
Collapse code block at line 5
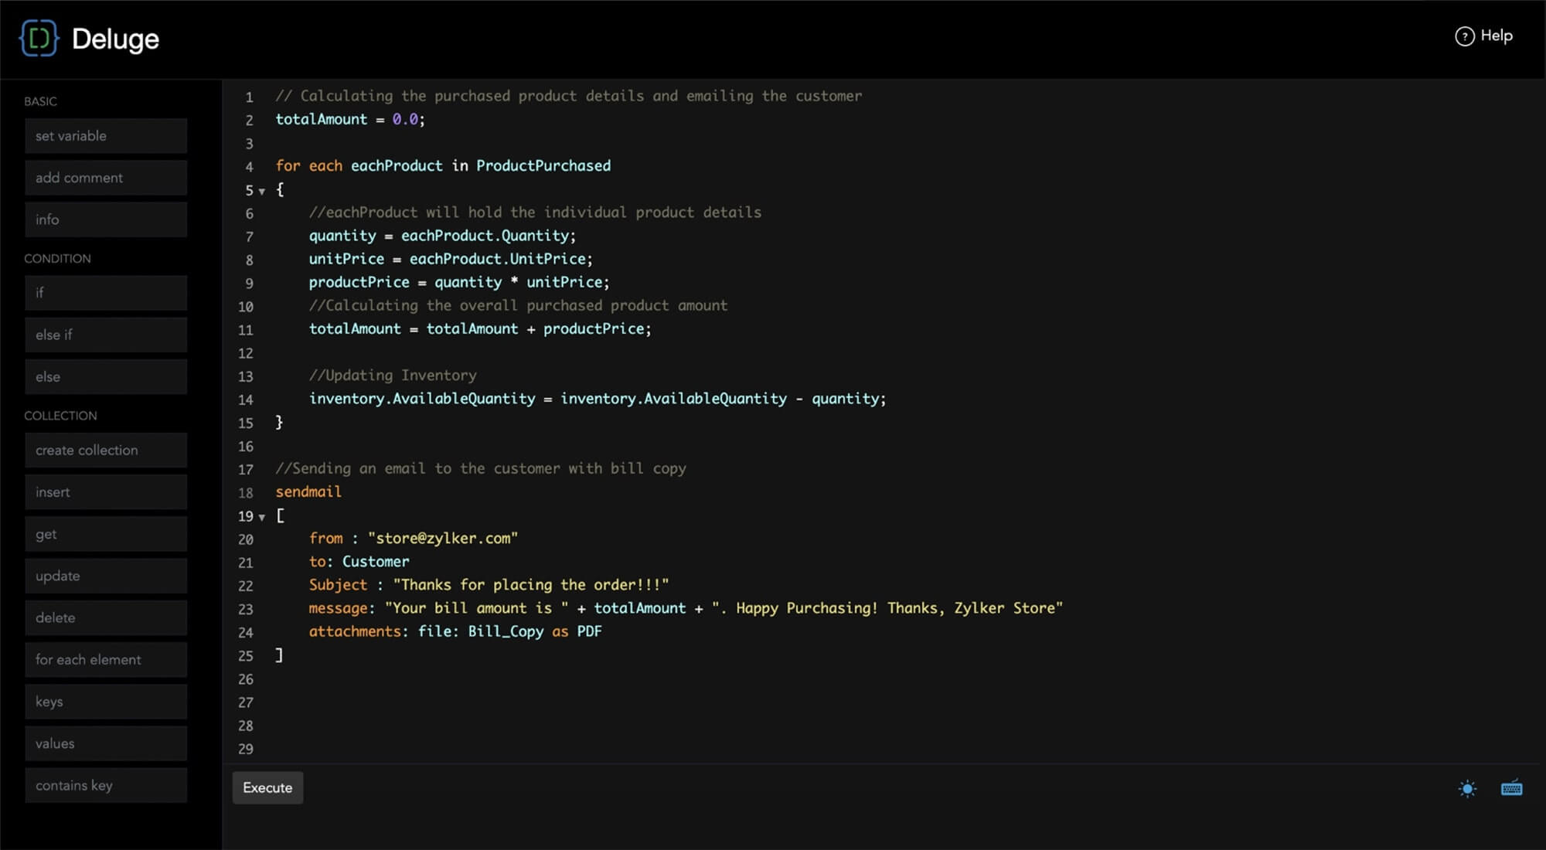262,191
